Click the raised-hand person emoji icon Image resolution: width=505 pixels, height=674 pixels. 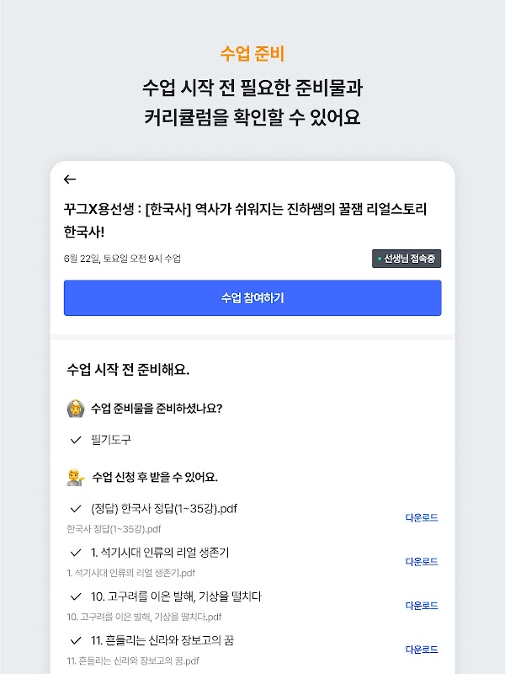click(x=75, y=409)
